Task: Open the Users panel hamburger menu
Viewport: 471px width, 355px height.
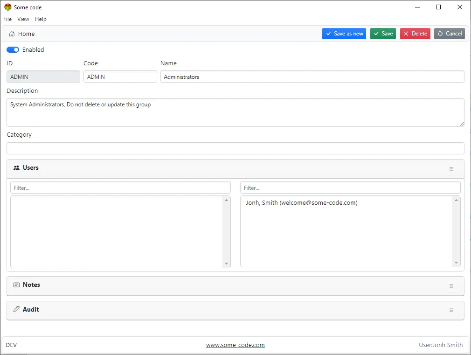Action: (x=451, y=169)
